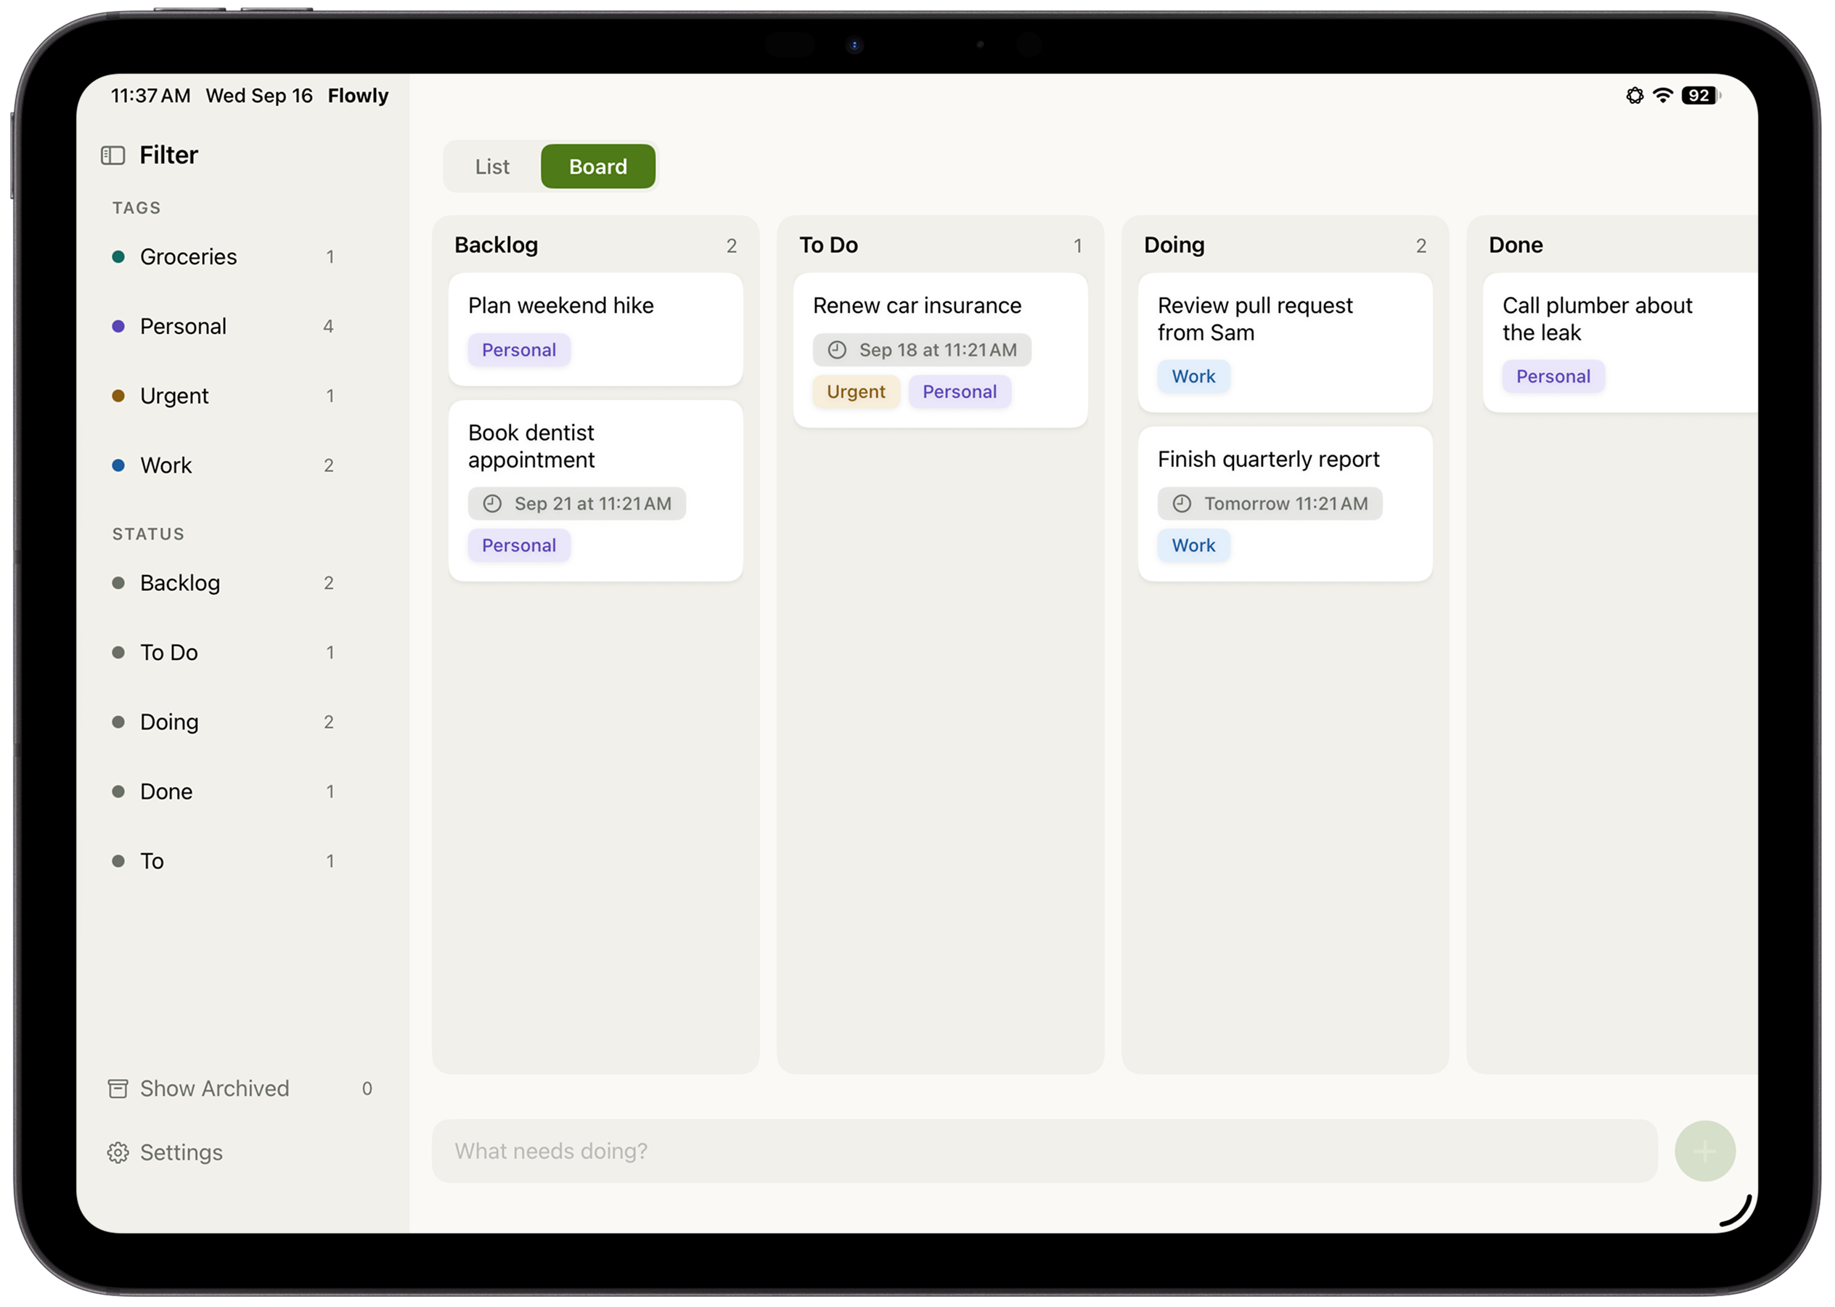Click the purple Personal tag color dot
Viewport: 1835px width, 1307px height.
(118, 326)
